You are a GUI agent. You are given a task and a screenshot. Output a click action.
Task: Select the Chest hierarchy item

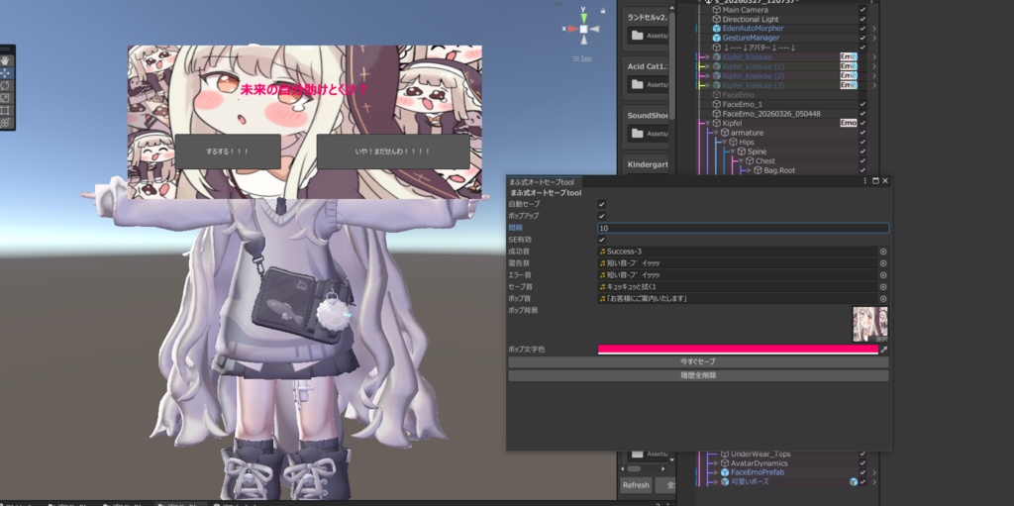coord(765,161)
